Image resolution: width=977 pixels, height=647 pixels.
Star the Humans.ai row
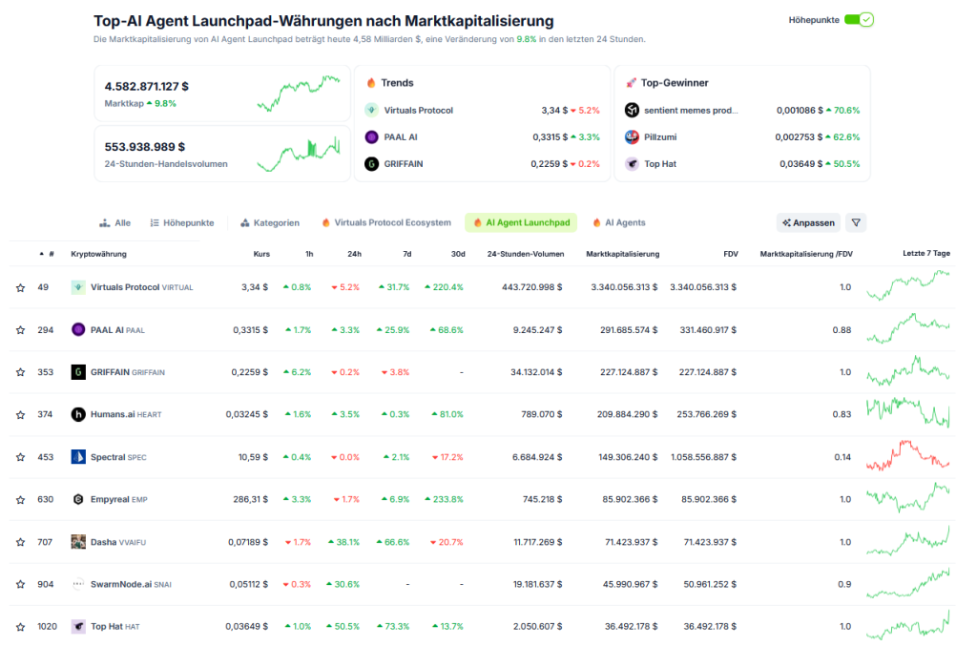[x=21, y=415]
